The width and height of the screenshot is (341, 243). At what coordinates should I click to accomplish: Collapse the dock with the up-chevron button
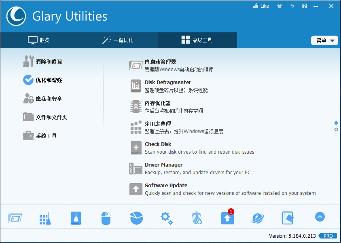coord(320,217)
